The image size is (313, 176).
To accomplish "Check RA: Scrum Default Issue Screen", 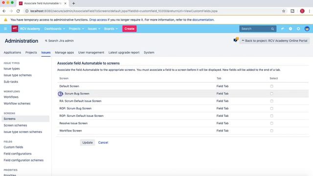I will [271, 101].
